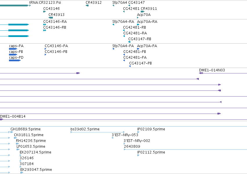Select the CG43146-RB transcript
247x174 pixels.
(x=55, y=27)
